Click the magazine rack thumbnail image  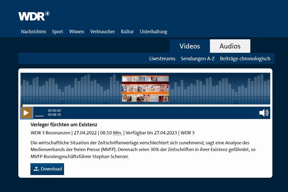pyautogui.click(x=145, y=88)
